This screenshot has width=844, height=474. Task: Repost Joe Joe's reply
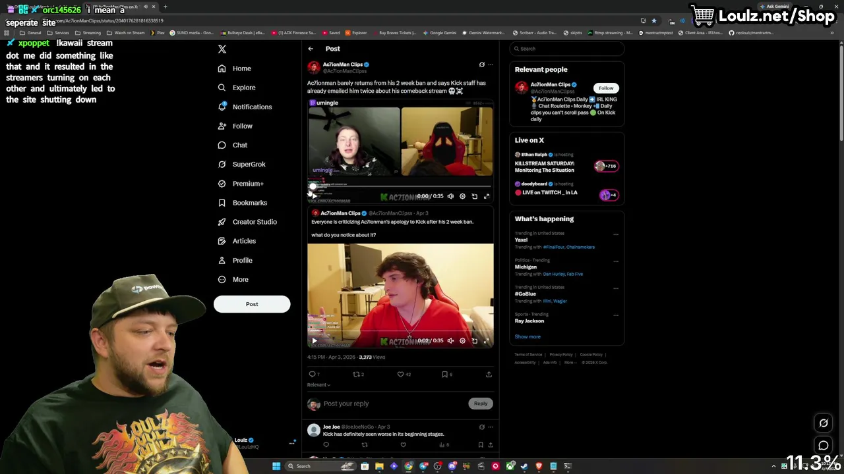pyautogui.click(x=365, y=445)
